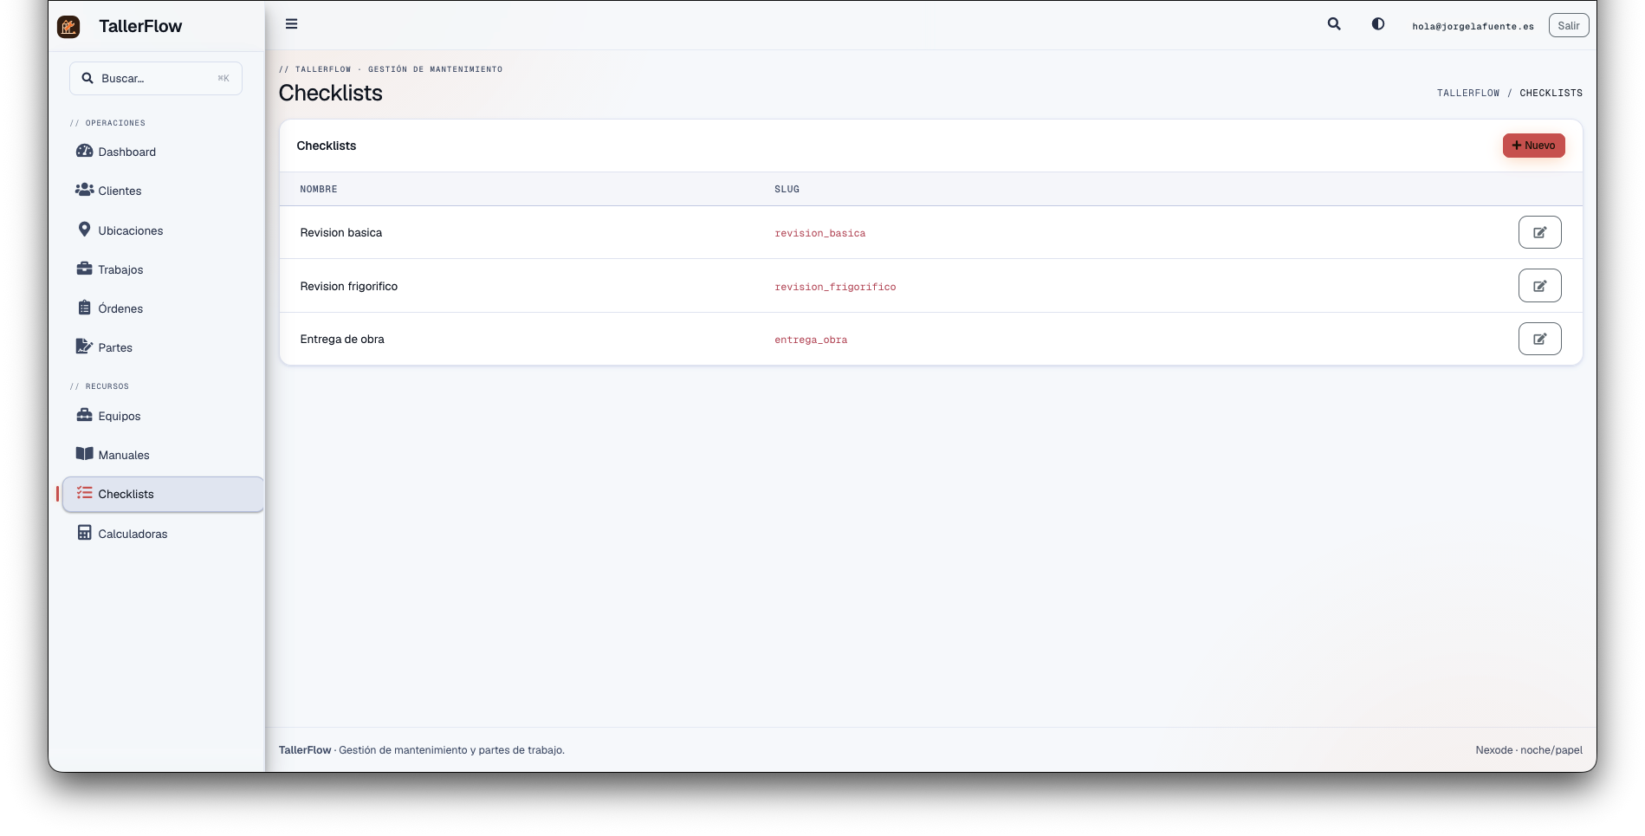Click the Calculadoras calculator icon
The image size is (1645, 836).
84,533
